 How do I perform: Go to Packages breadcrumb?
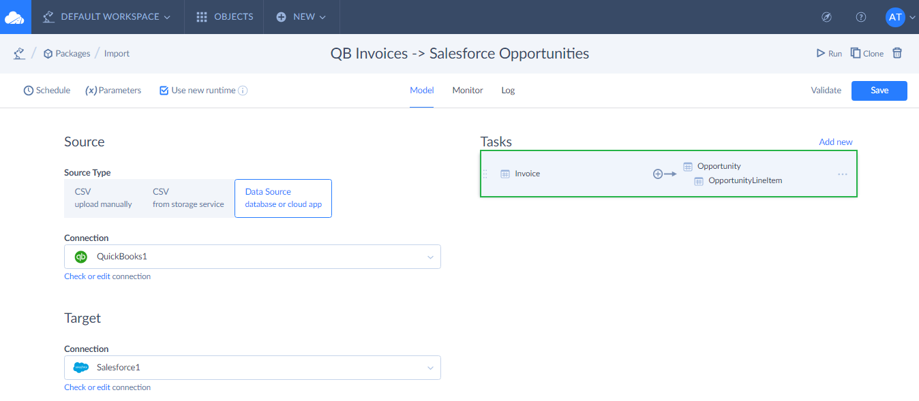pyautogui.click(x=67, y=53)
